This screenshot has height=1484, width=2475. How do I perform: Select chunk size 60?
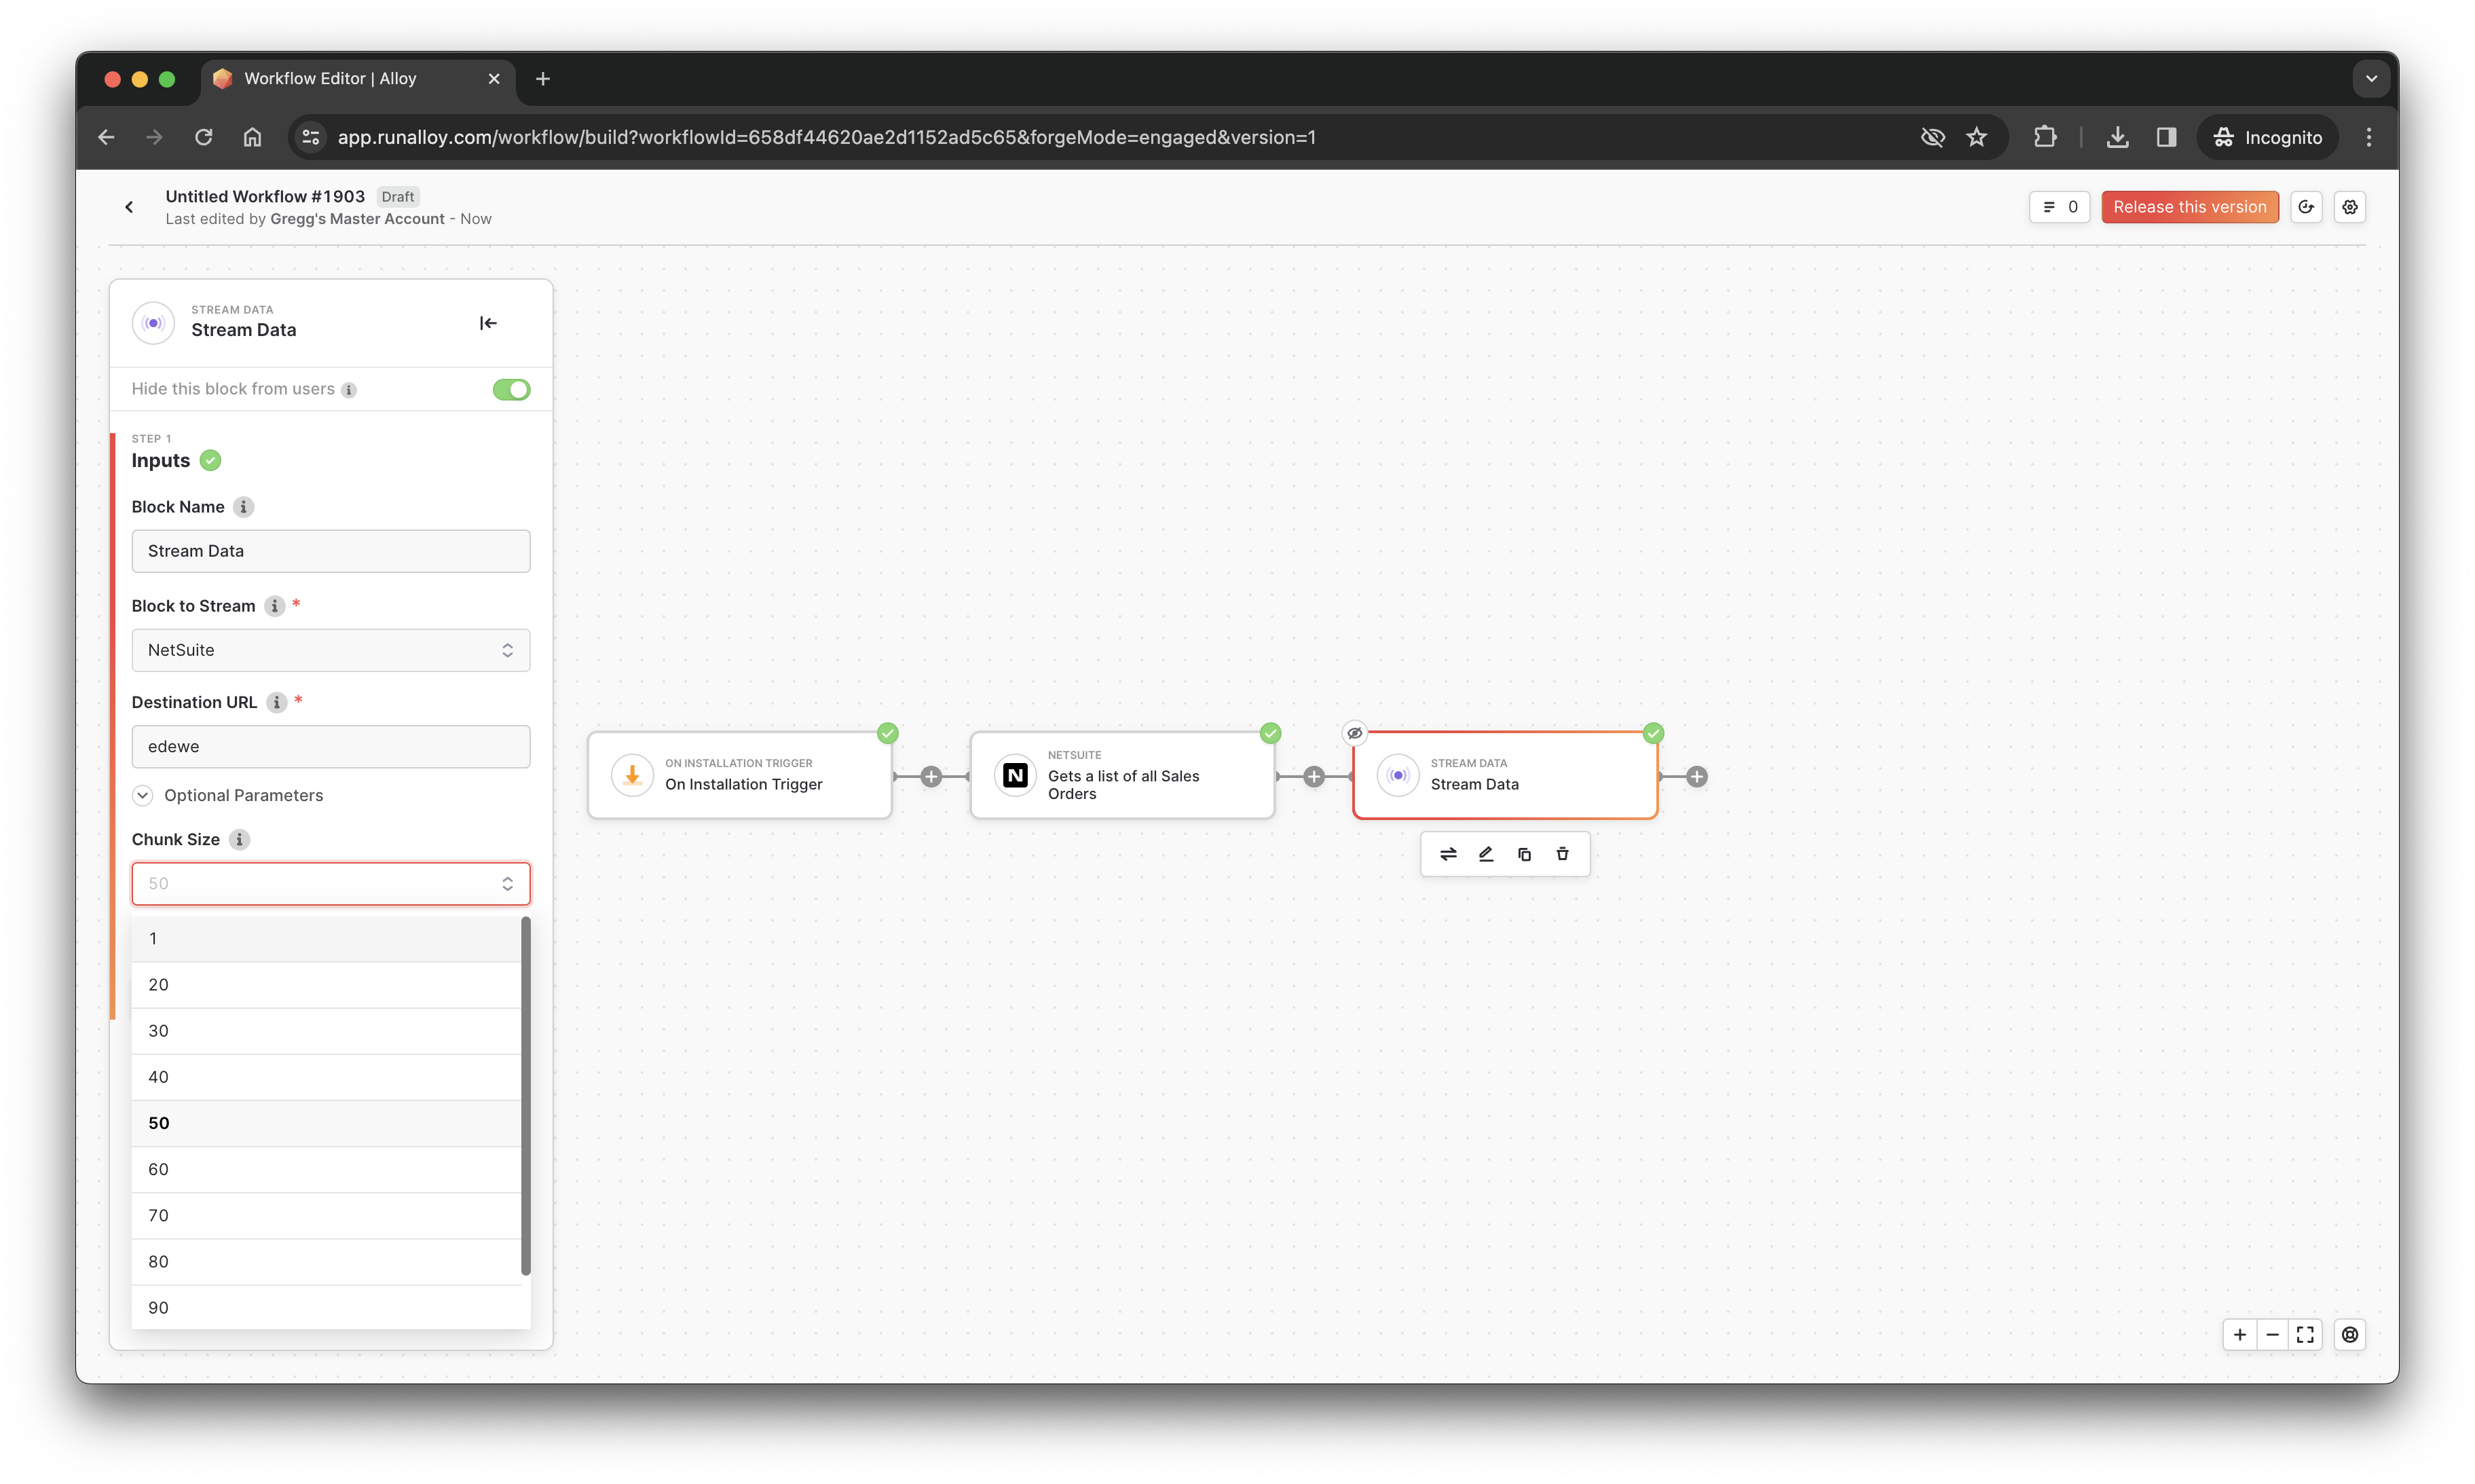point(326,1170)
